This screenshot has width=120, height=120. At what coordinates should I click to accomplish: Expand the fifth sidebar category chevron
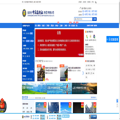34,61
